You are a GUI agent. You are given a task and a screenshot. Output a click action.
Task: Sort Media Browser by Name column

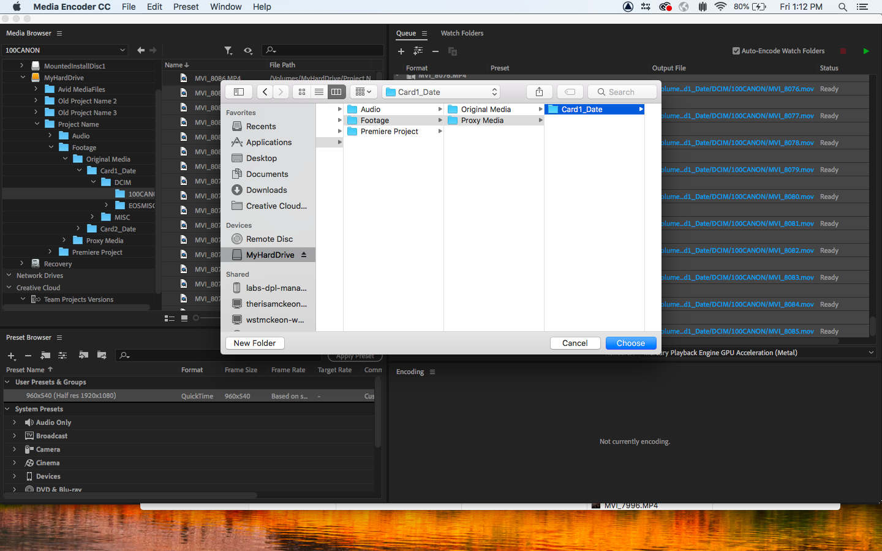coord(177,65)
